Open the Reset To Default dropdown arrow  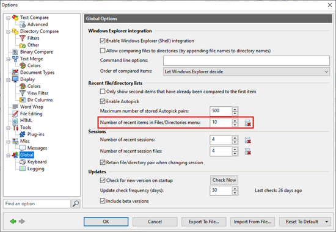click(327, 222)
